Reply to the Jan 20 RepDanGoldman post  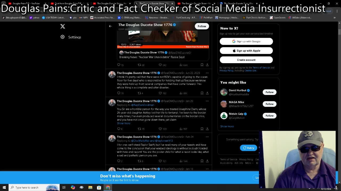tap(119, 129)
